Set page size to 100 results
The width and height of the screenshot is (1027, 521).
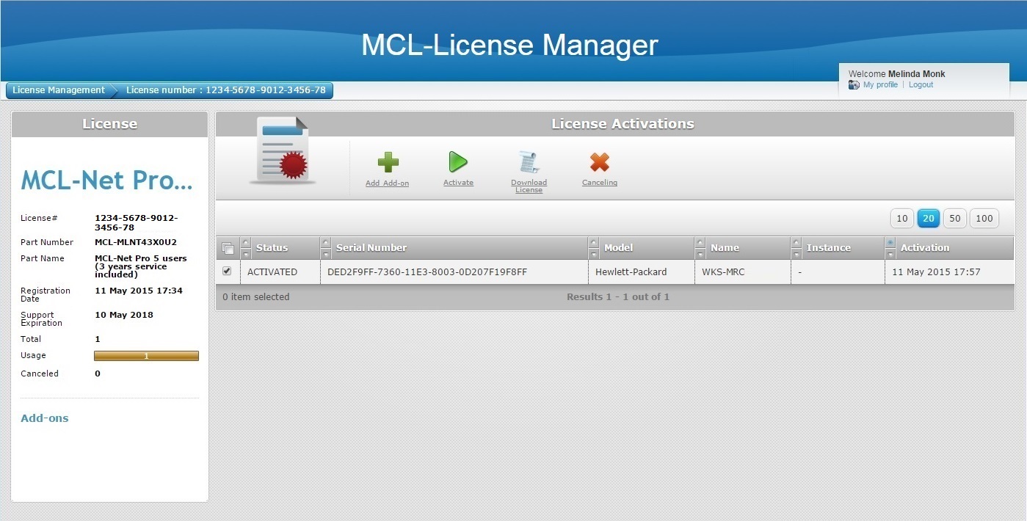[x=984, y=218]
